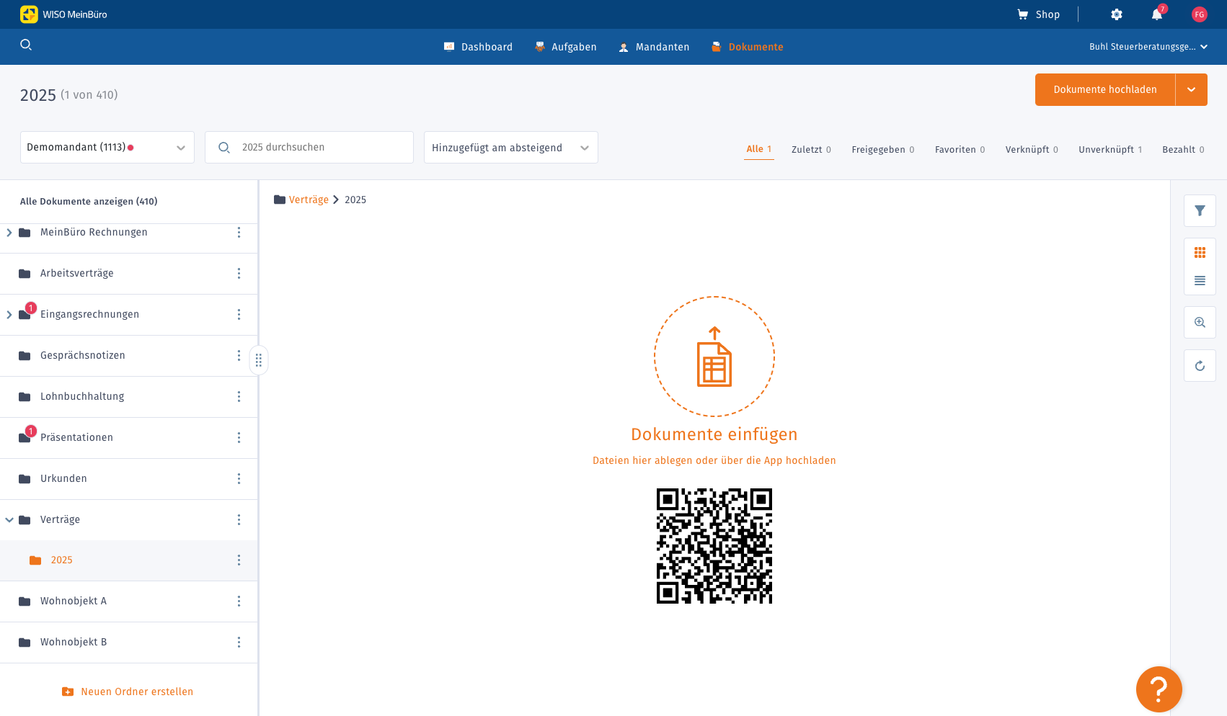1227x716 pixels.
Task: Go to the Dashboard tab
Action: coord(478,47)
